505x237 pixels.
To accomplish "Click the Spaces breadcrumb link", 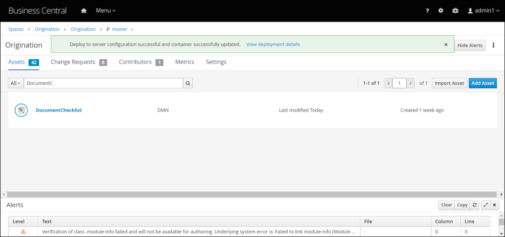I will pos(16,29).
